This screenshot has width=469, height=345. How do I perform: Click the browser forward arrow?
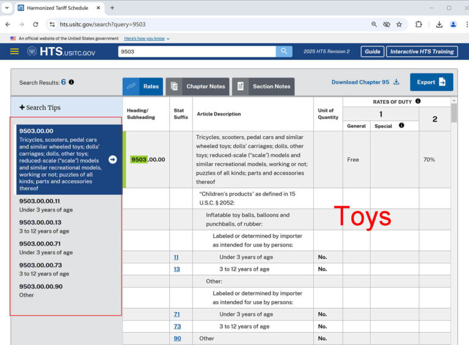pyautogui.click(x=21, y=24)
